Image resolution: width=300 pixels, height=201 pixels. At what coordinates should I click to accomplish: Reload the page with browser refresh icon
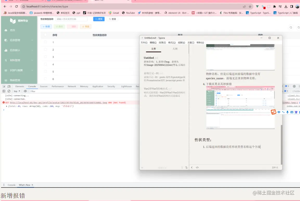click(16, 7)
